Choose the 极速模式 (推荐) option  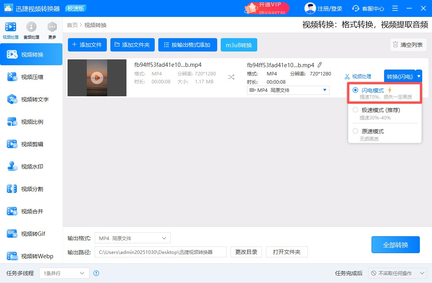pyautogui.click(x=355, y=110)
